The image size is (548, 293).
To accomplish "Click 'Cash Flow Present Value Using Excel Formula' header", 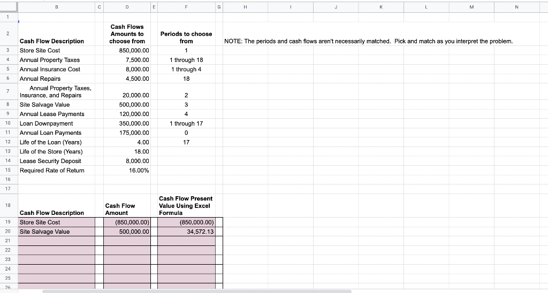I will [x=186, y=206].
